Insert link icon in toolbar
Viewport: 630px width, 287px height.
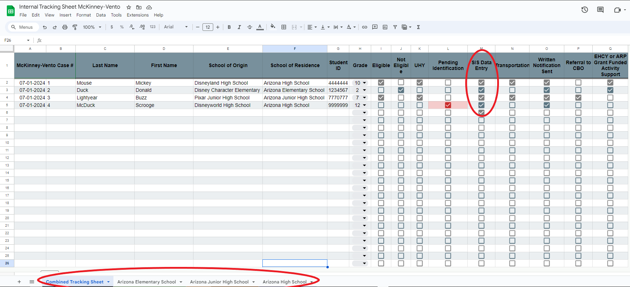tap(364, 27)
